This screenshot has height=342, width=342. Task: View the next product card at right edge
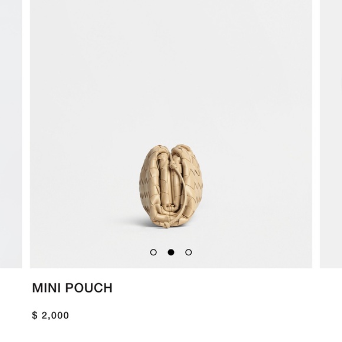pos(331,134)
